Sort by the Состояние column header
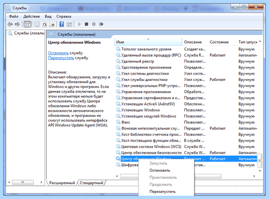This screenshot has width=269, height=199. coord(222,42)
